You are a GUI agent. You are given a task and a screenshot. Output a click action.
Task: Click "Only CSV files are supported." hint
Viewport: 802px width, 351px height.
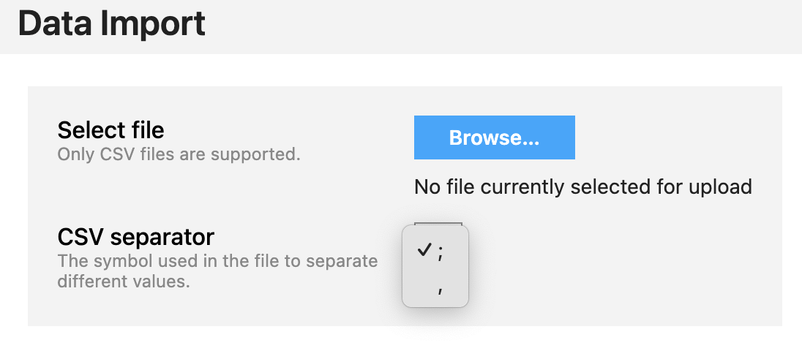(x=179, y=155)
